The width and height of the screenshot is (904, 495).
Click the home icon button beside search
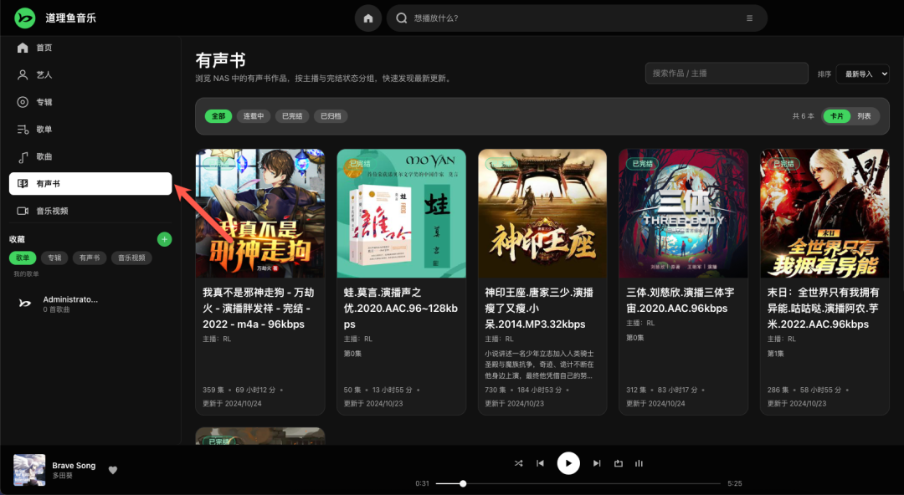(368, 18)
